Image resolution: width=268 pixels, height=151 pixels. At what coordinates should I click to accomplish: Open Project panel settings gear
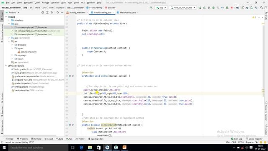click(58, 13)
